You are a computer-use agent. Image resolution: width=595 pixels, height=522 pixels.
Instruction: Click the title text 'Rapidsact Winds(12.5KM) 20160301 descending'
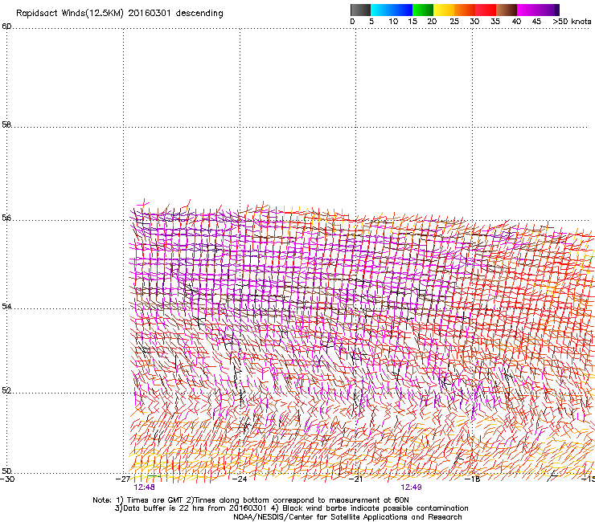[120, 14]
